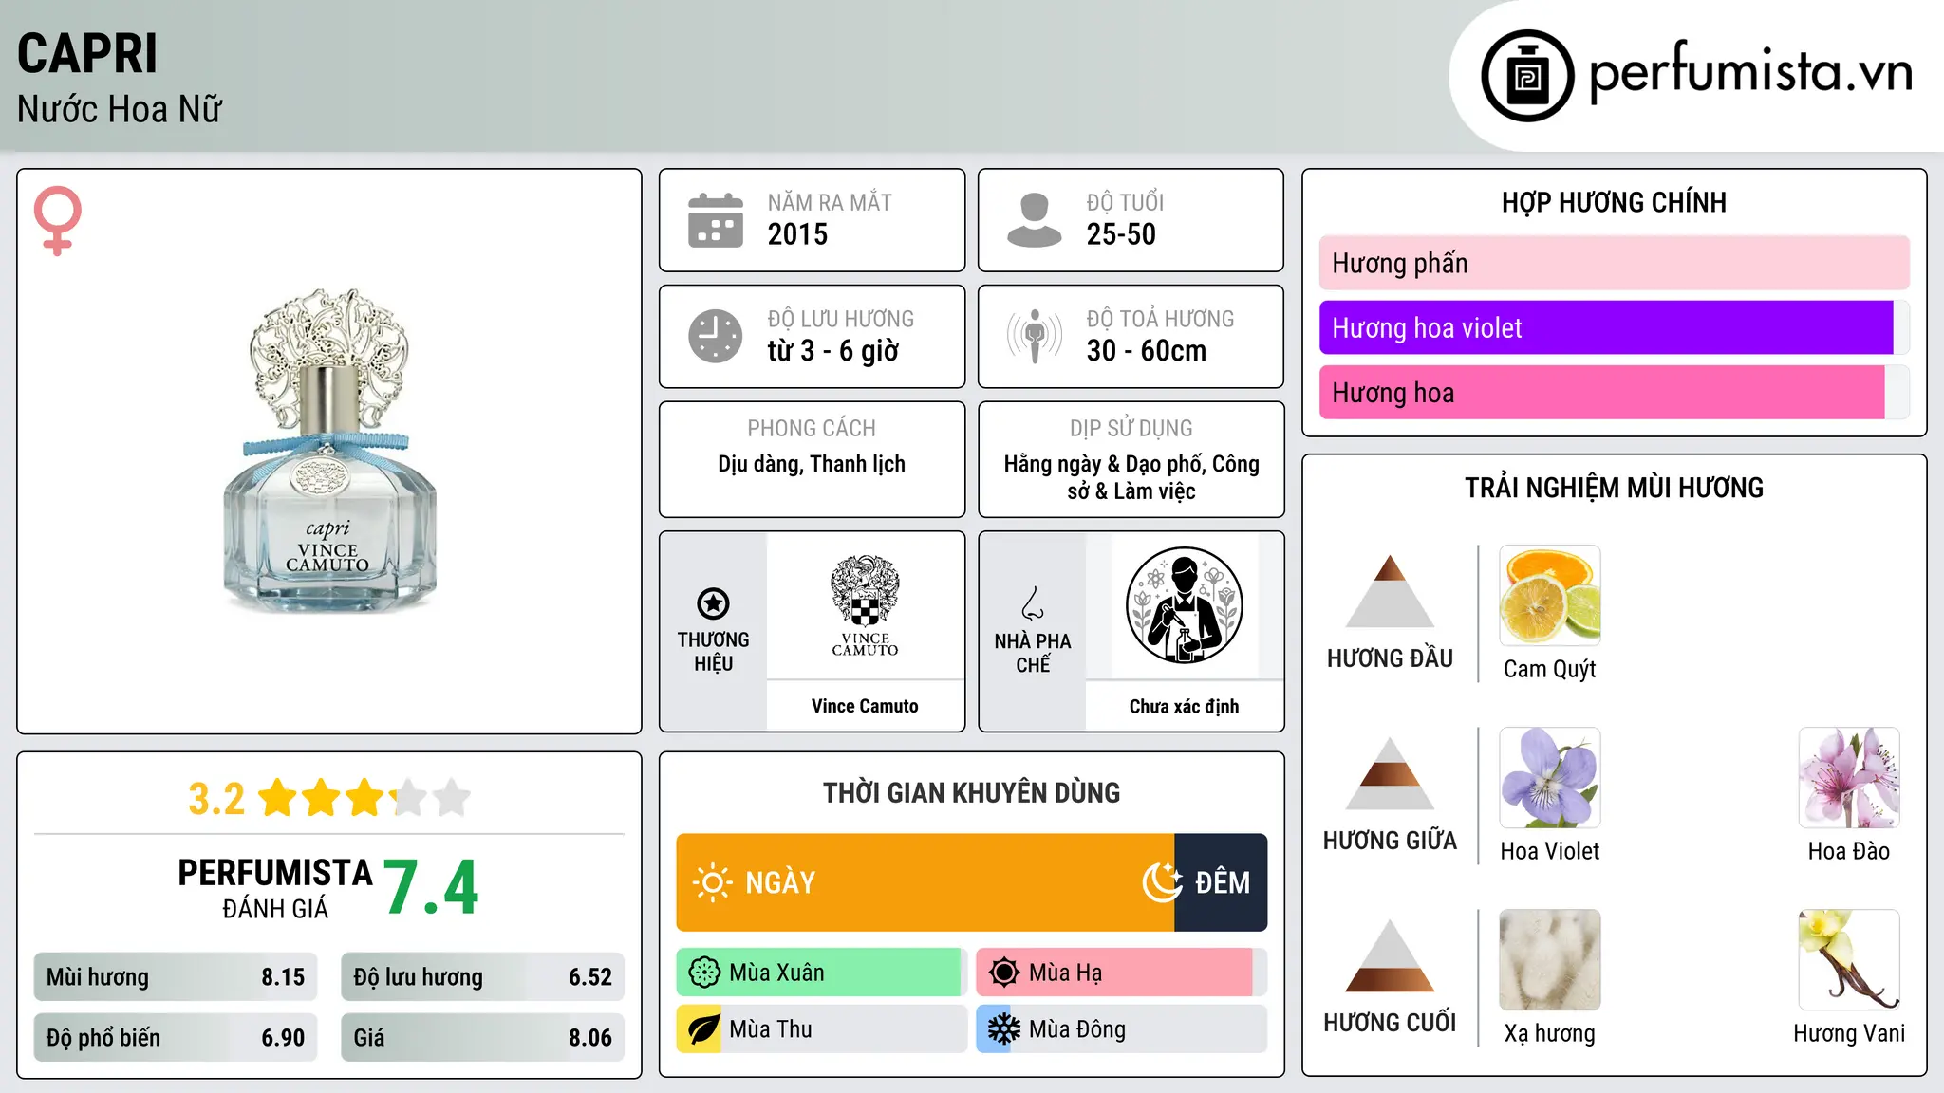Click the summer sun icon
1944x1093 pixels.
point(1004,973)
